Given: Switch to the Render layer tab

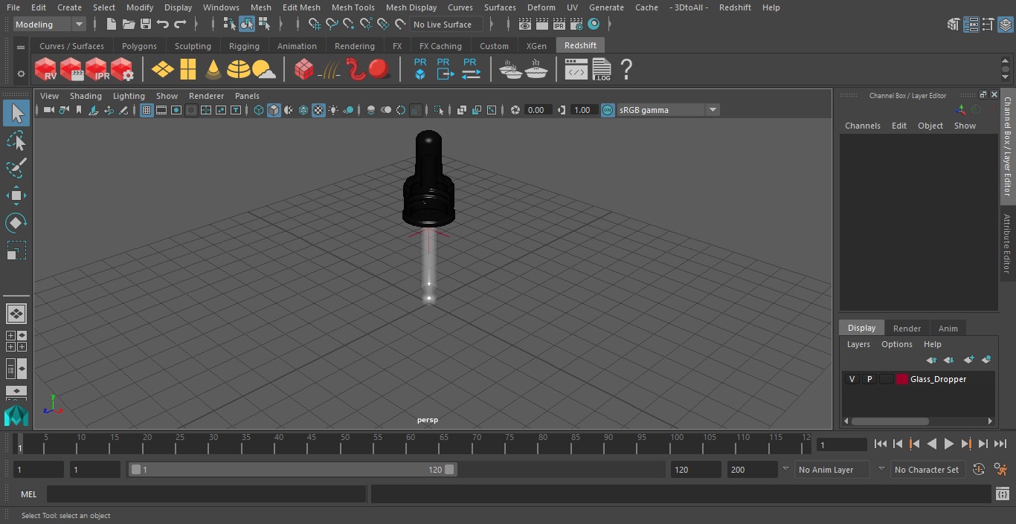Looking at the screenshot, I should point(907,329).
